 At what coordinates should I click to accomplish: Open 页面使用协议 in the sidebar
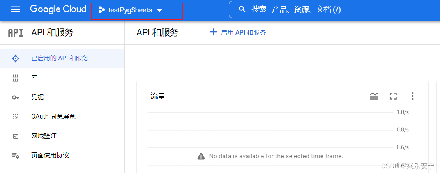click(x=62, y=156)
